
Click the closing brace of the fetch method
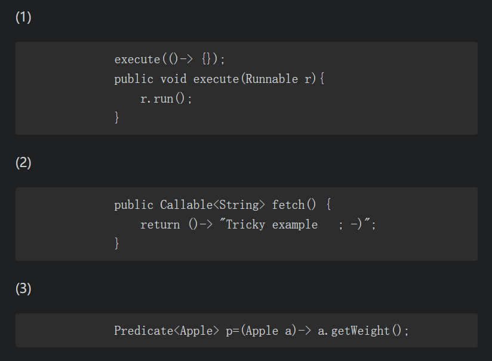117,243
